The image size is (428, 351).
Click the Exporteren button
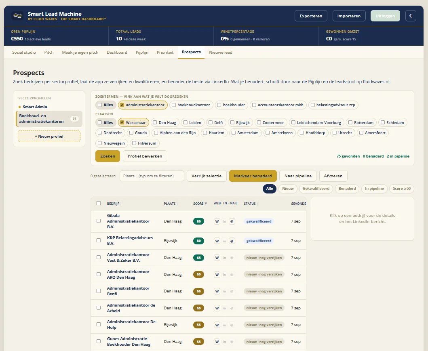coord(311,16)
